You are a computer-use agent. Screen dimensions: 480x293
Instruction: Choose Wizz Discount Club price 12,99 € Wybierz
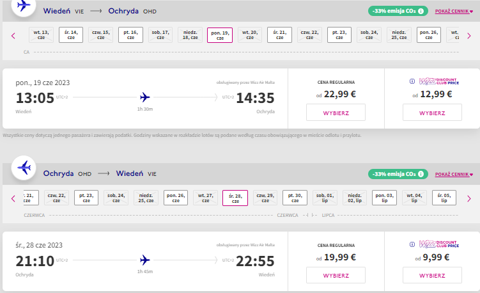click(x=432, y=113)
